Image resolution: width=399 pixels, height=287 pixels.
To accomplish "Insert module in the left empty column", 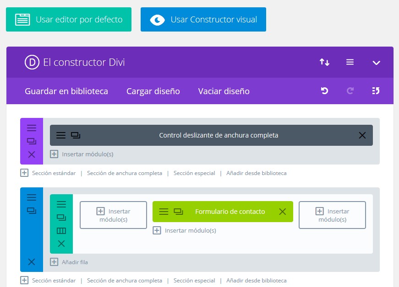I will pyautogui.click(x=113, y=215).
